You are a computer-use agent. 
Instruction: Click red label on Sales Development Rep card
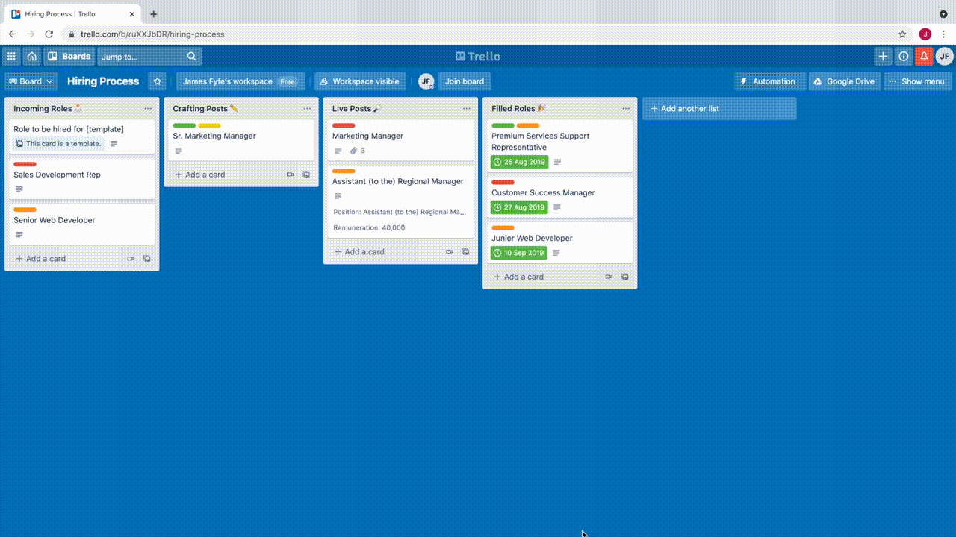25,164
